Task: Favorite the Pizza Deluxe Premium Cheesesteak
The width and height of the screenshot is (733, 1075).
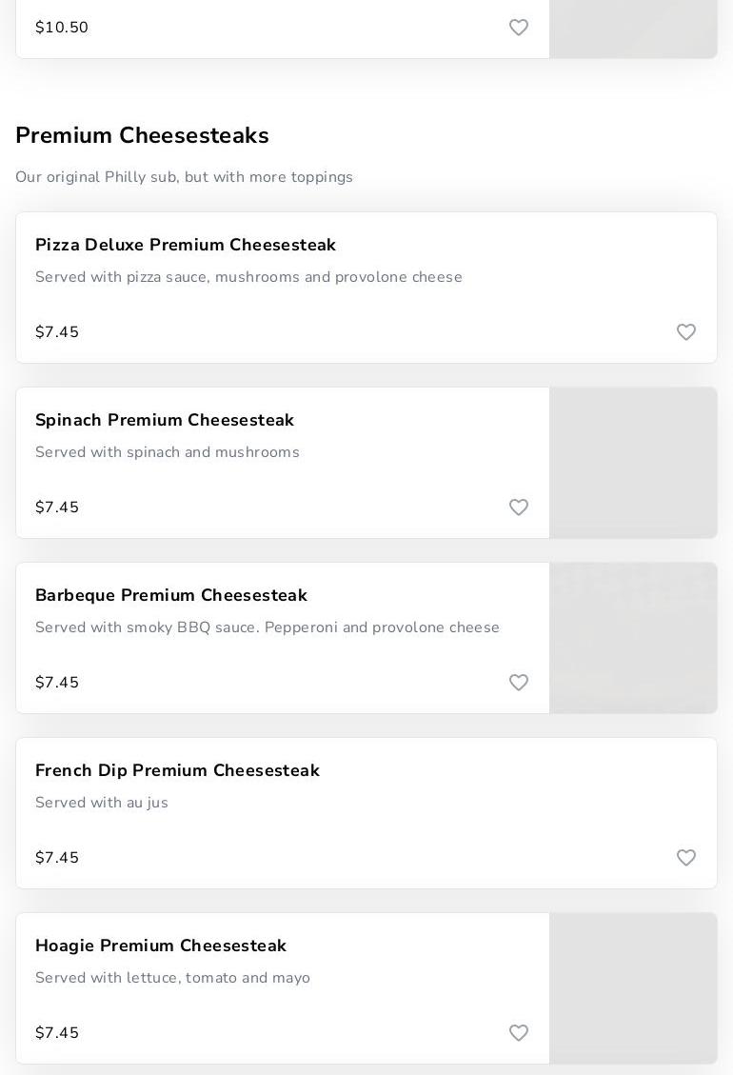Action: [686, 332]
